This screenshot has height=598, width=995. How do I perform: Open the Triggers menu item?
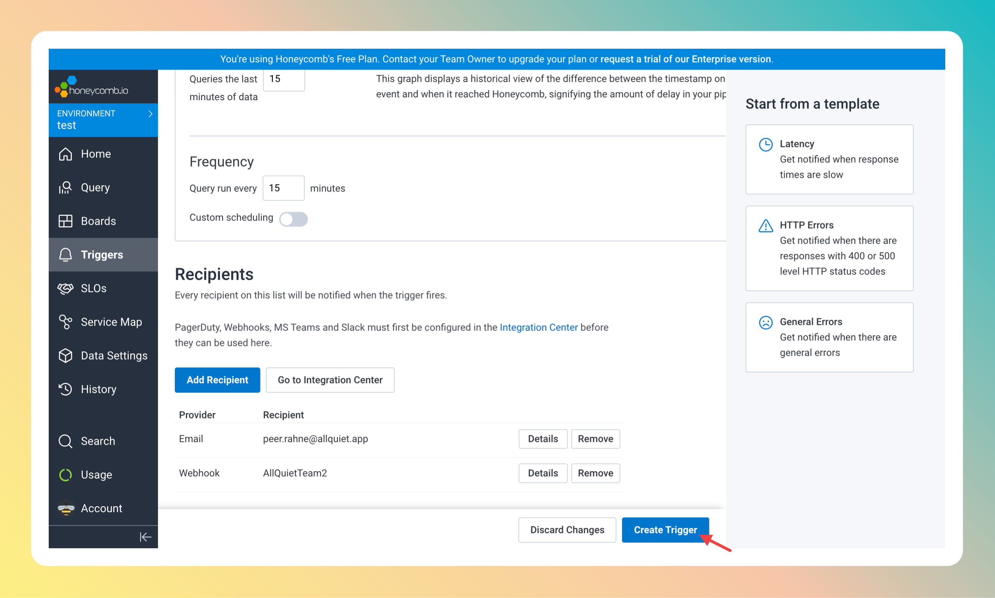pyautogui.click(x=102, y=255)
